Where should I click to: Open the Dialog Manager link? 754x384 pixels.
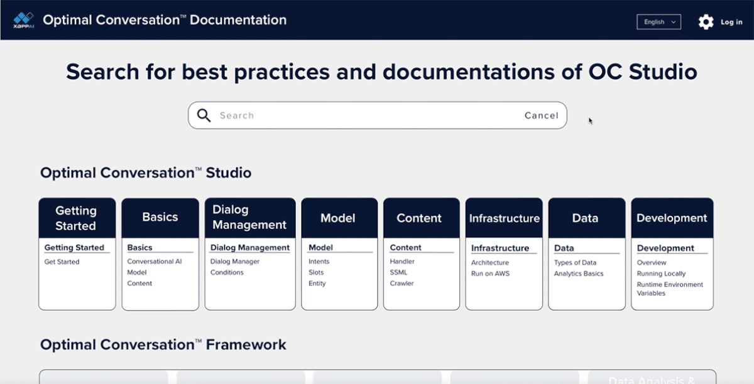pyautogui.click(x=235, y=262)
